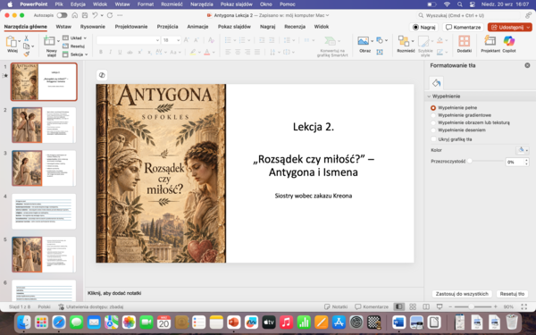Open the Projektowanie ribbon tab
The image size is (536, 335).
click(131, 27)
